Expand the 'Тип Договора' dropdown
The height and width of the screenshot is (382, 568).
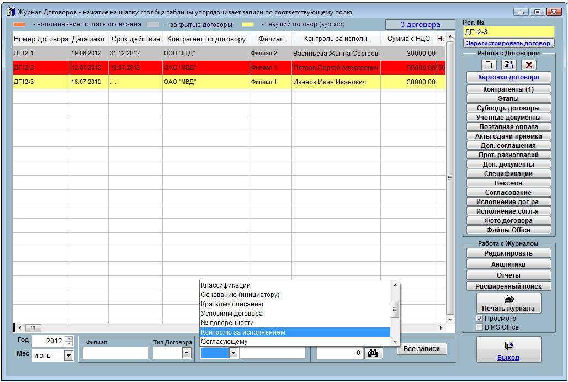[x=186, y=353]
